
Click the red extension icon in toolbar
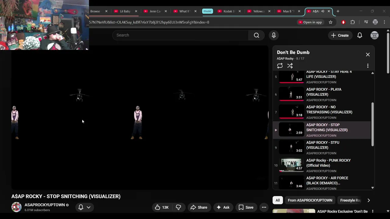coord(343,22)
